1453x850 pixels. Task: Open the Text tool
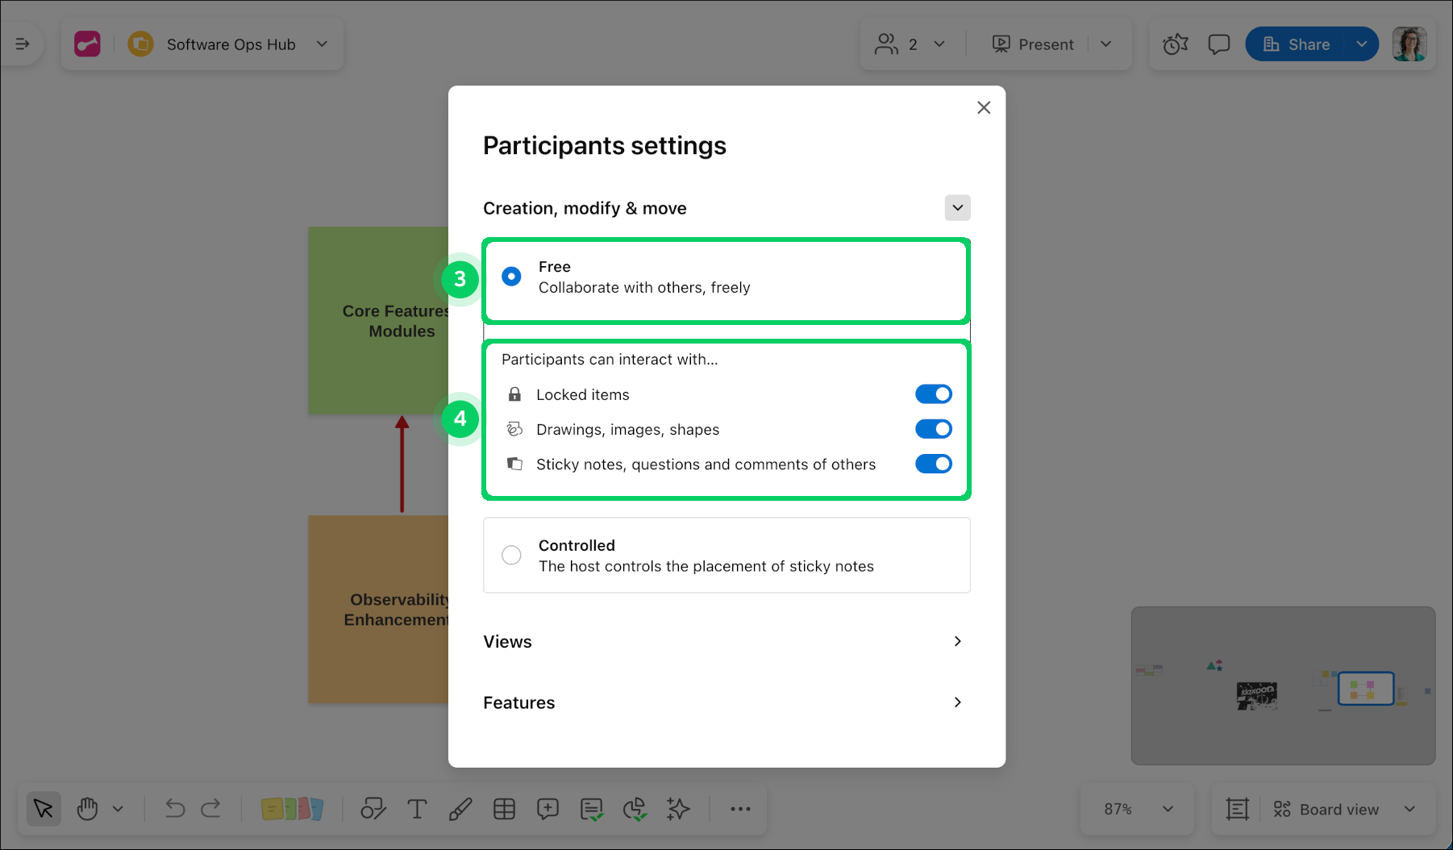pos(417,809)
